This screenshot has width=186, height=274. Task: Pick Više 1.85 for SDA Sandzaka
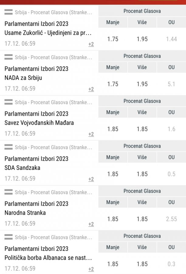(x=142, y=174)
